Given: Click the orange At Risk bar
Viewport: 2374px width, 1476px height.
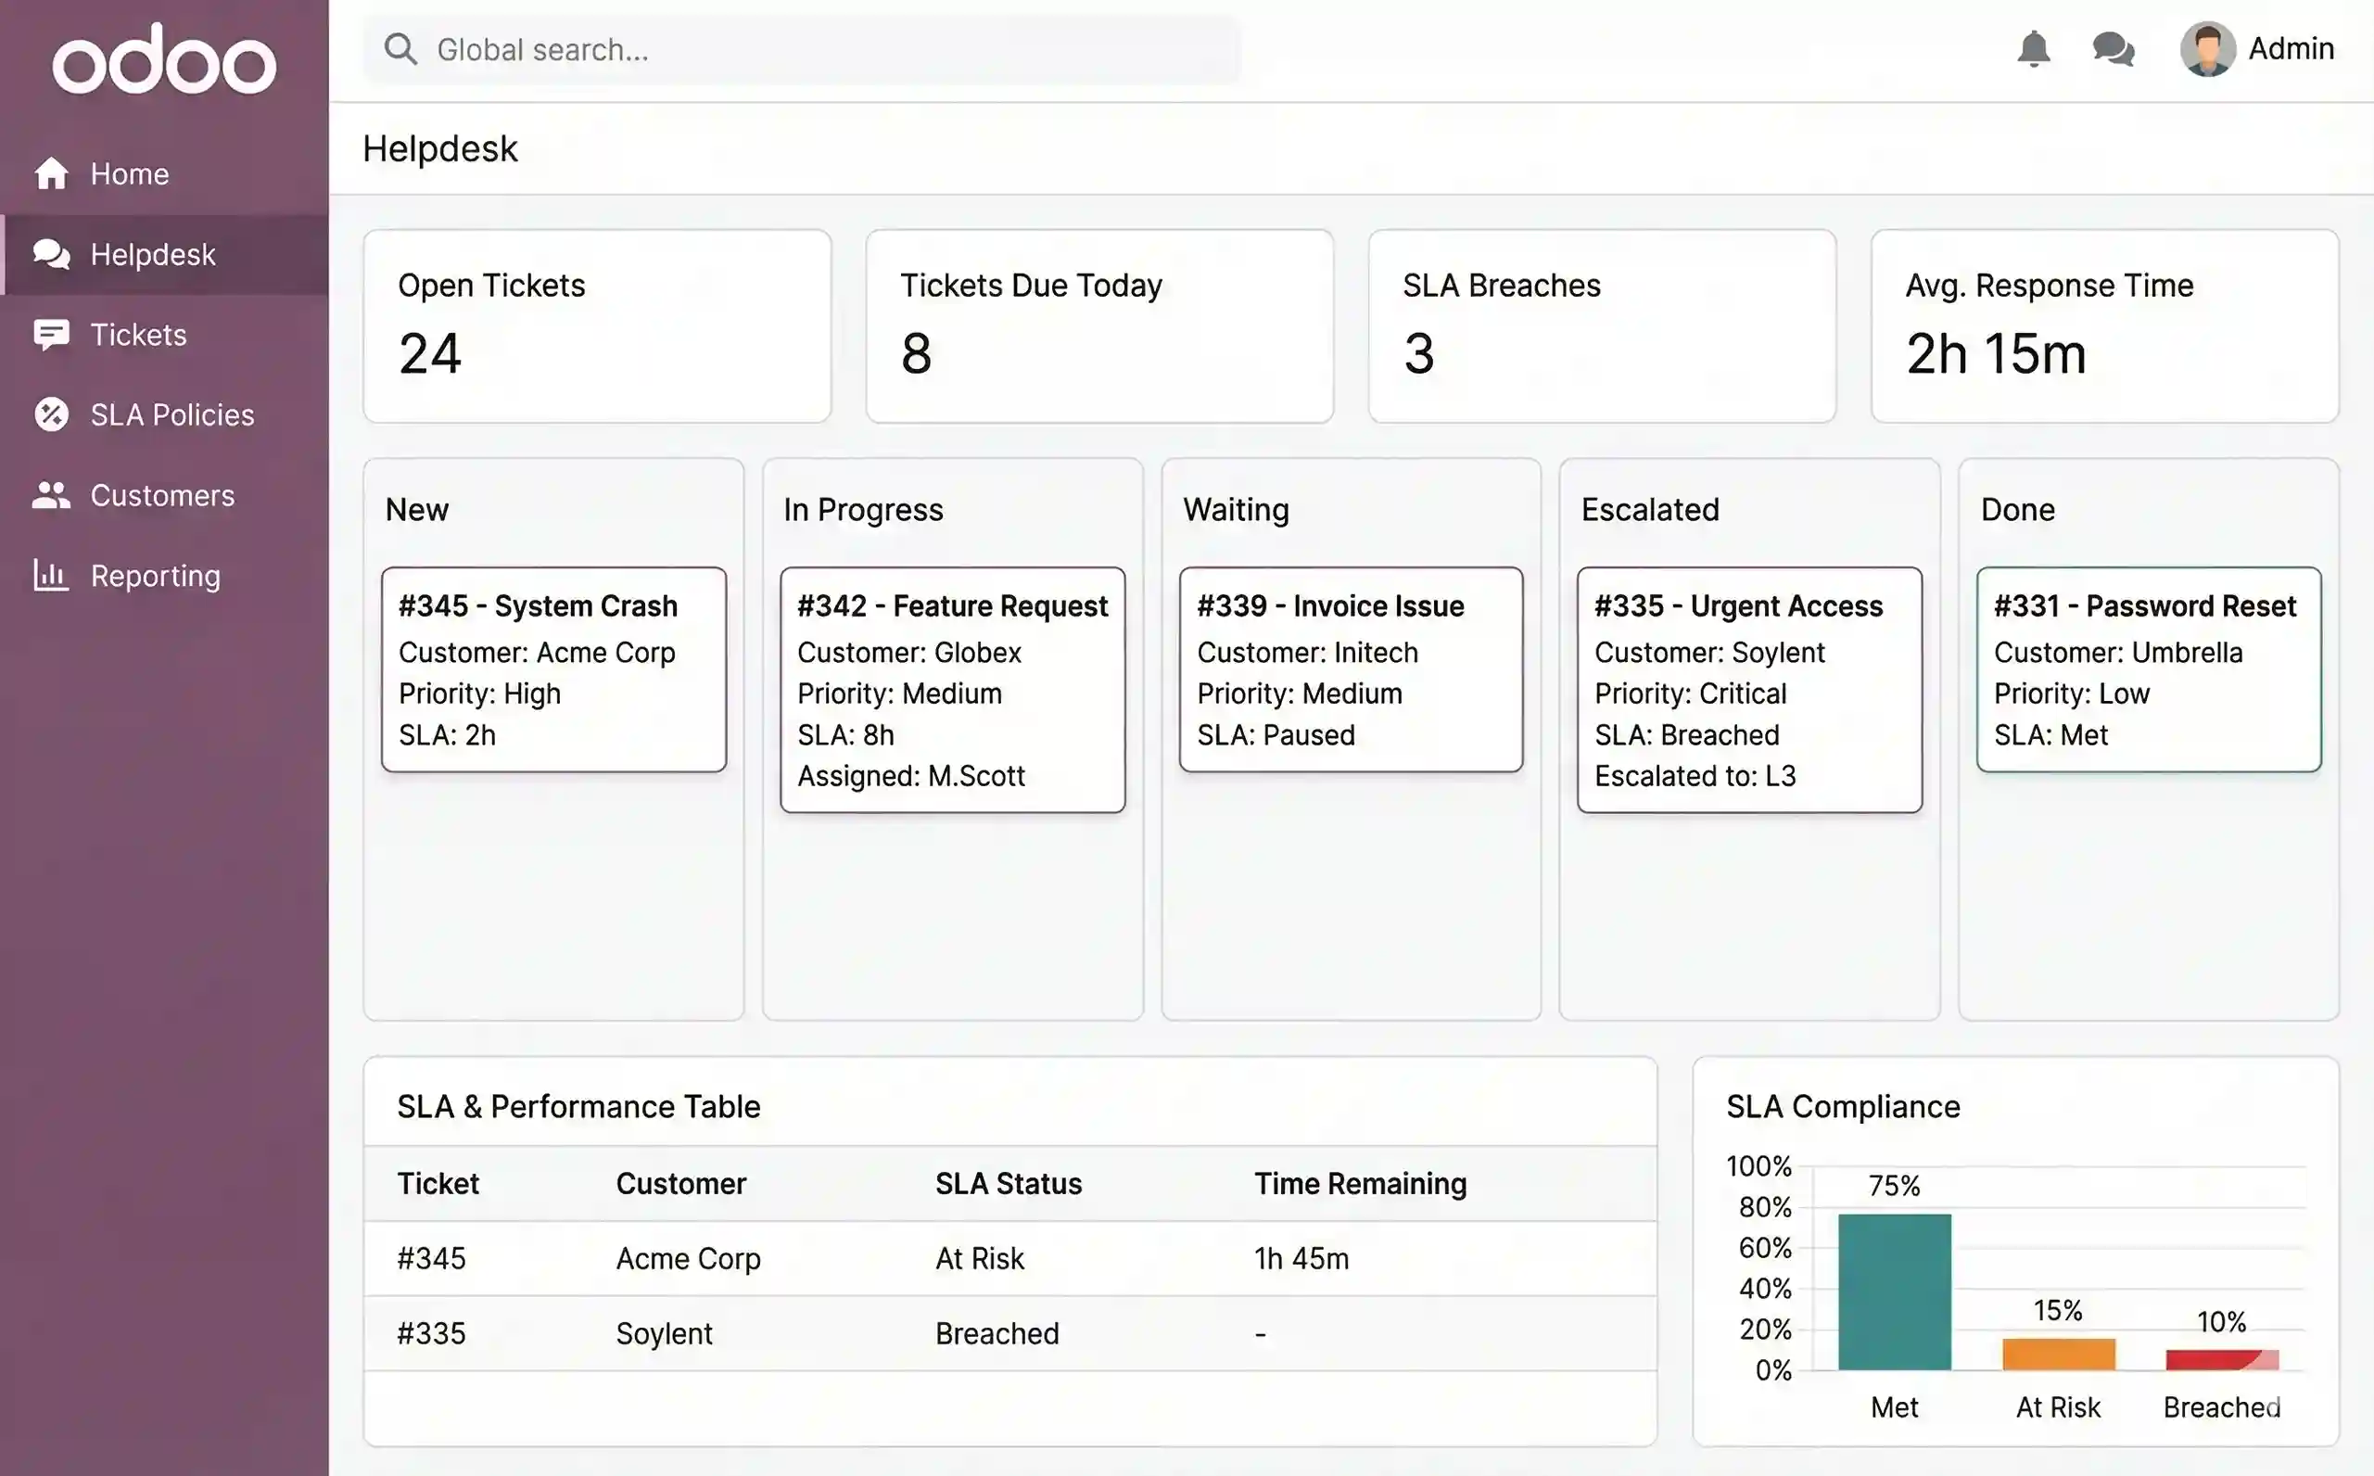Looking at the screenshot, I should click(x=2058, y=1354).
